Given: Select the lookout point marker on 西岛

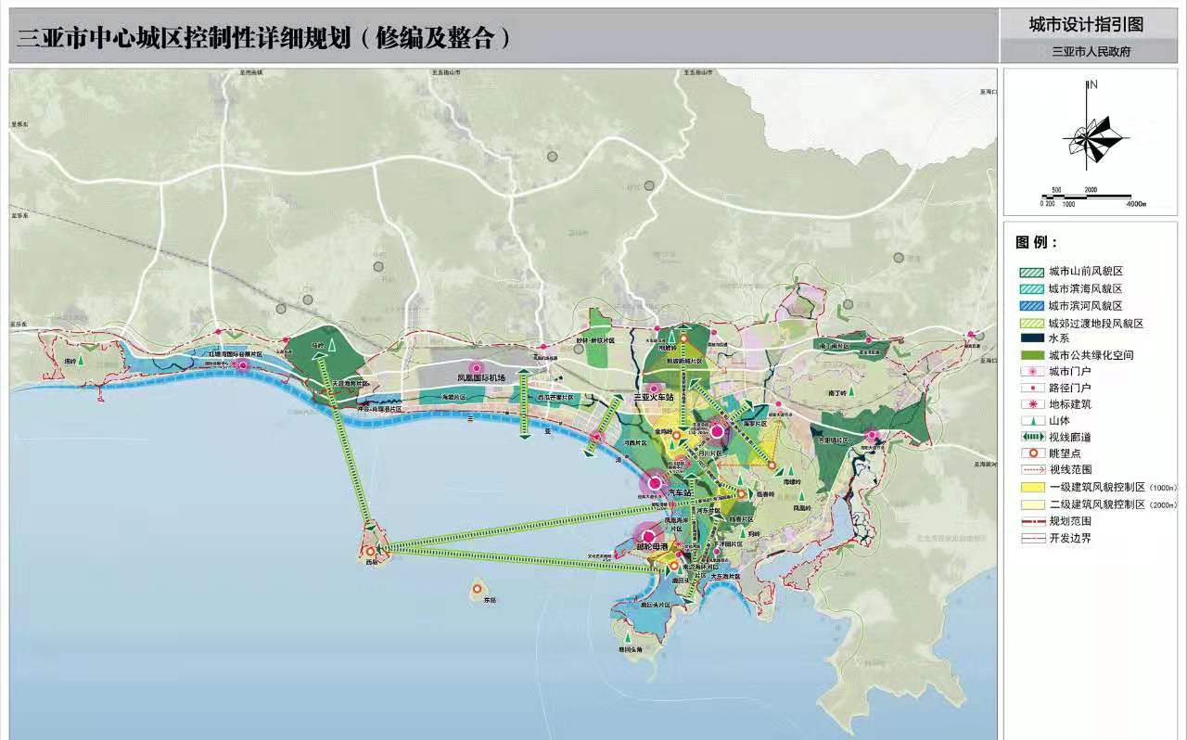Looking at the screenshot, I should (370, 552).
